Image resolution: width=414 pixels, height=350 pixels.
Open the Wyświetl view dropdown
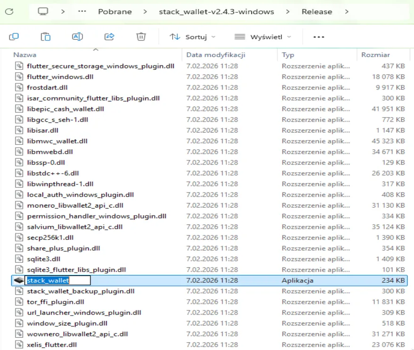coord(263,37)
